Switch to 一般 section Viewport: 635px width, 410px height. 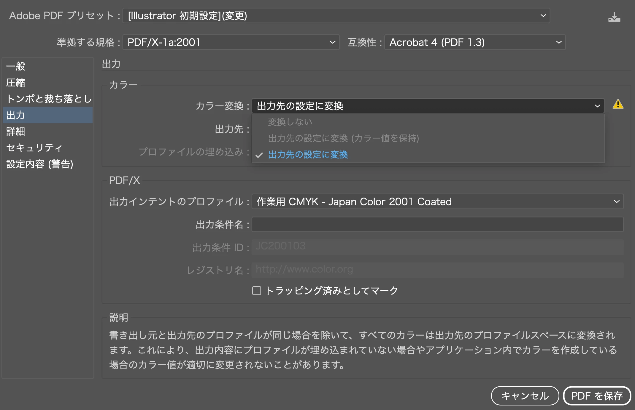pos(16,66)
